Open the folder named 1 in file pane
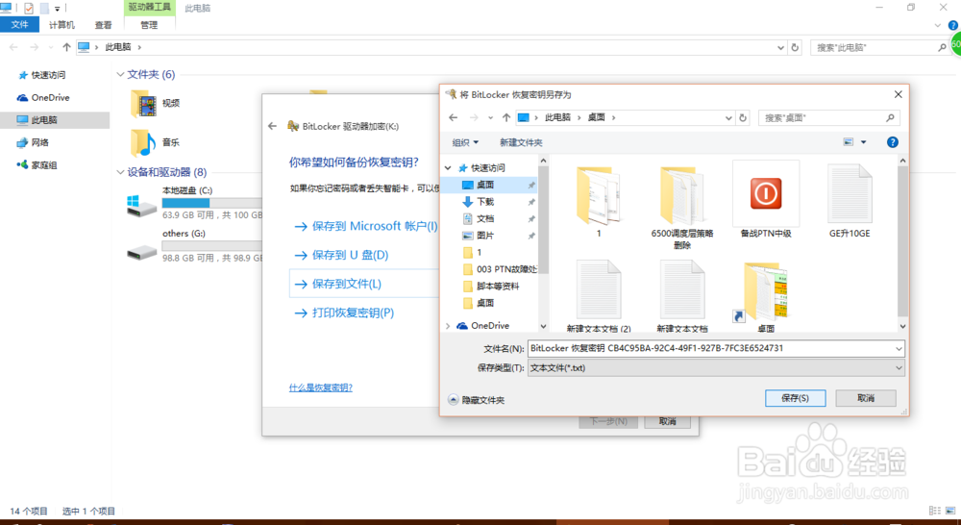 [x=599, y=201]
